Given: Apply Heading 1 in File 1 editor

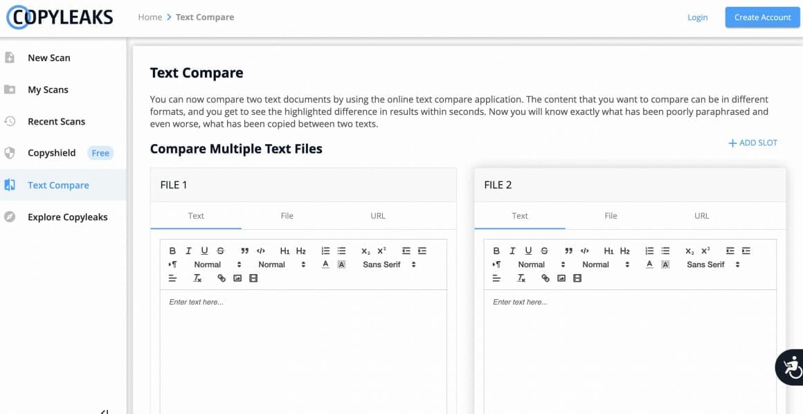Looking at the screenshot, I should click(285, 251).
